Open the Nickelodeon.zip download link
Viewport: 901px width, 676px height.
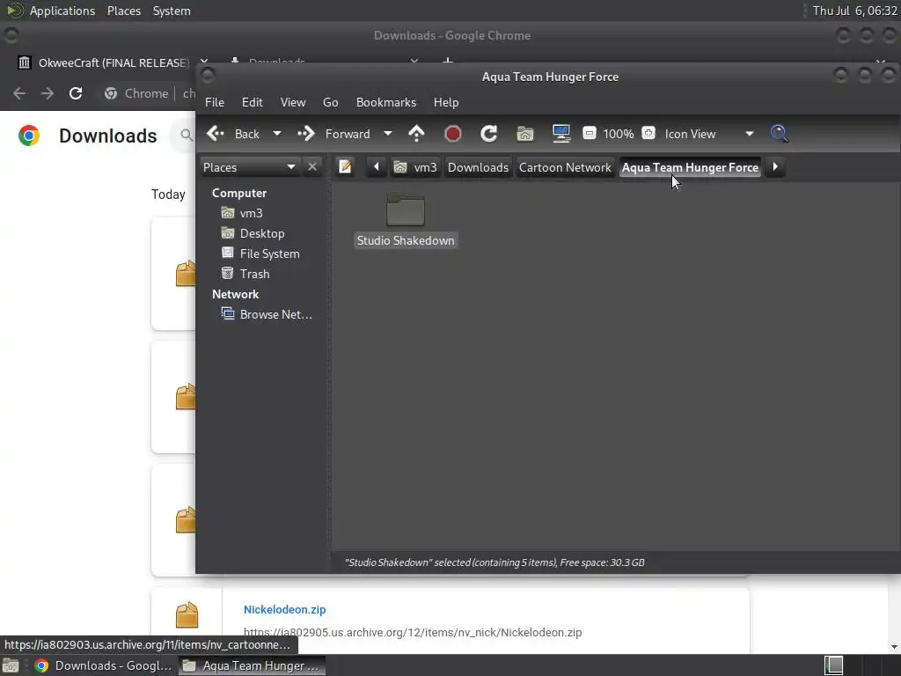pos(284,609)
